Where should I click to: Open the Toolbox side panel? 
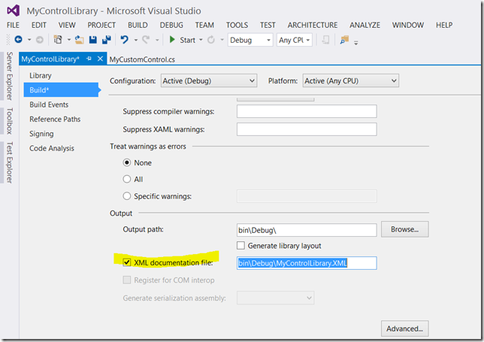coord(10,121)
